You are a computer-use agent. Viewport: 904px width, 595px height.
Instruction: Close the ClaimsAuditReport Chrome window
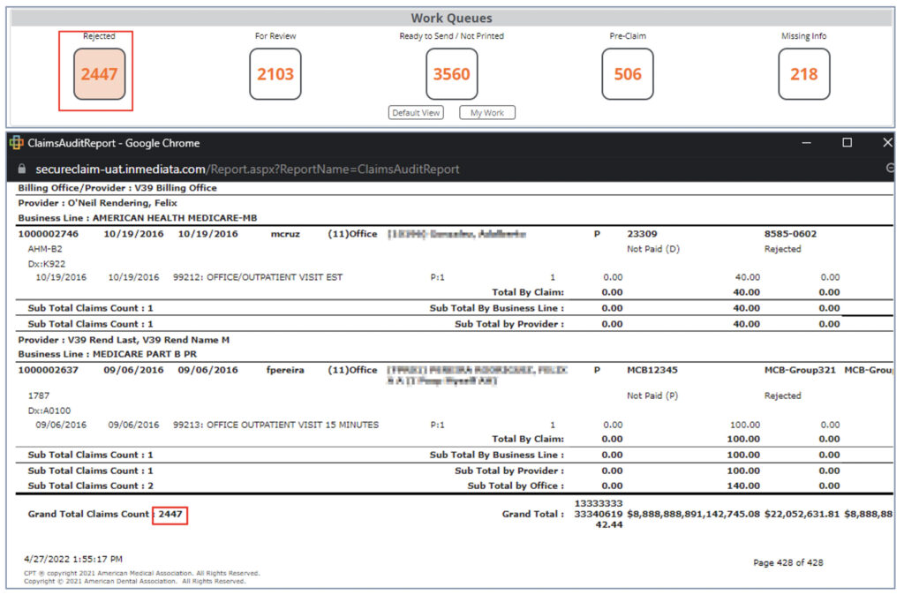pos(887,143)
